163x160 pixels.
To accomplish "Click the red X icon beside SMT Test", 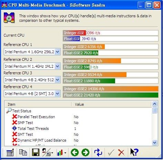I will [14, 134].
